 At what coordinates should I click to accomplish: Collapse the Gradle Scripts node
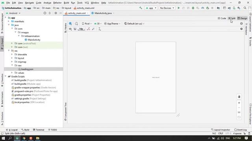6,76
